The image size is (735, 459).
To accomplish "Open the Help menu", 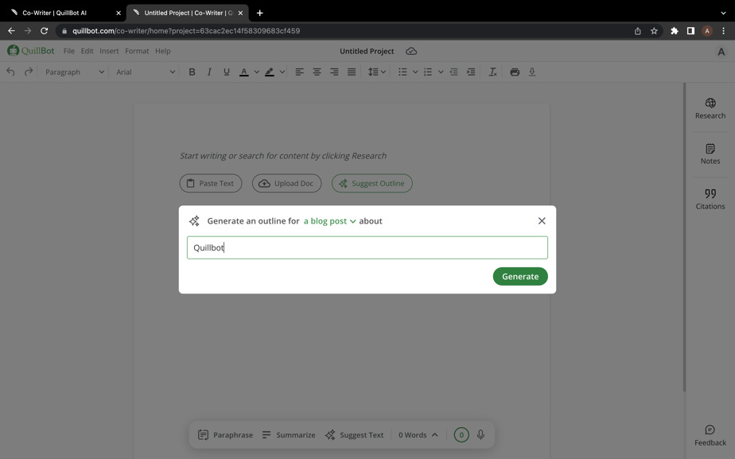I will pyautogui.click(x=162, y=51).
